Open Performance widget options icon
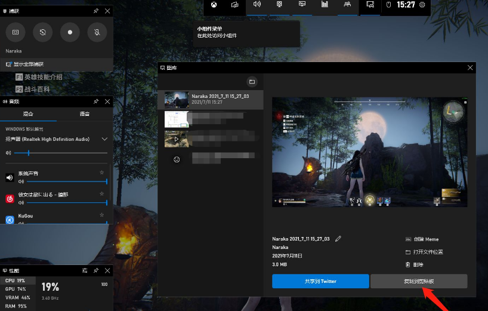This screenshot has width=488, height=311. (85, 270)
